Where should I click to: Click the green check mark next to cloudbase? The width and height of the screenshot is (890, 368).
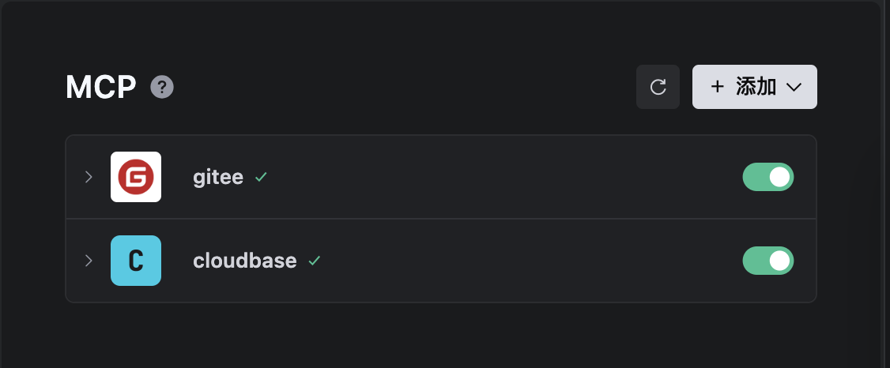pyautogui.click(x=315, y=261)
